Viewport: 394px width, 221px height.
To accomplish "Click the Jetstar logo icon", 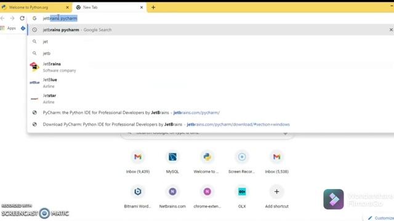I will [x=34, y=99].
